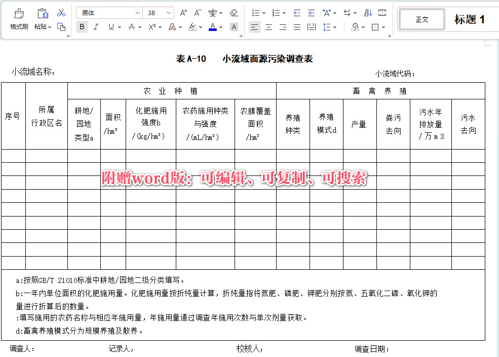The image size is (499, 357).
Task: Increase the font size with A+ icon
Action: click(x=184, y=12)
